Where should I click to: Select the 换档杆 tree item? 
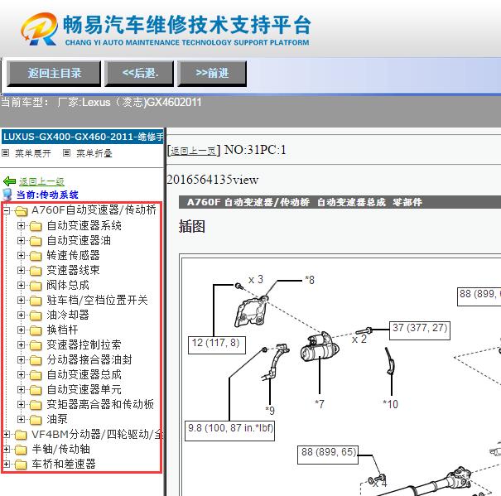pos(62,330)
